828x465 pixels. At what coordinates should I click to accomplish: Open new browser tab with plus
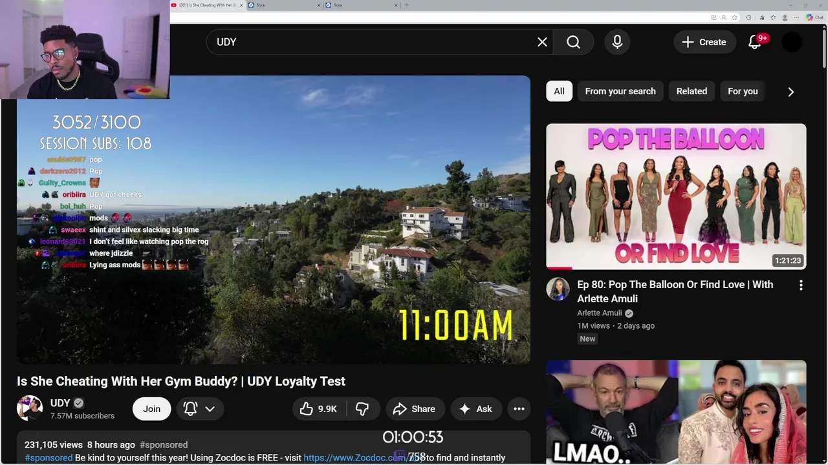pyautogui.click(x=406, y=5)
